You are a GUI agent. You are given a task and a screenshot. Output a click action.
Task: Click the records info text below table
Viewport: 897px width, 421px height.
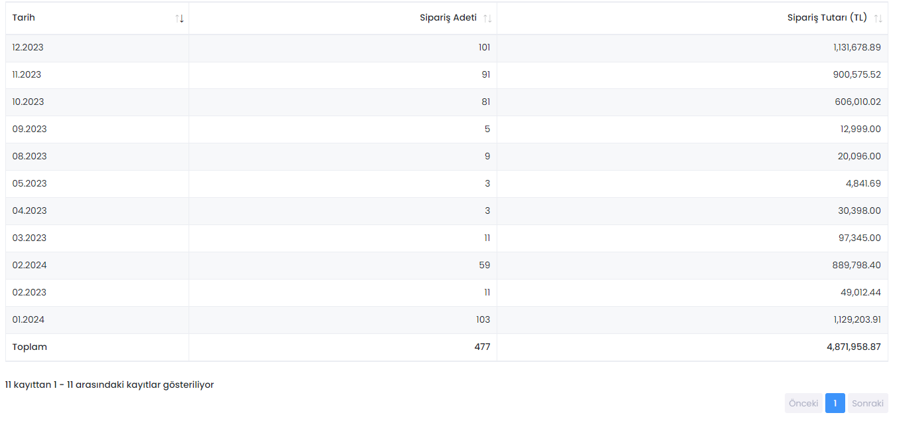[110, 384]
